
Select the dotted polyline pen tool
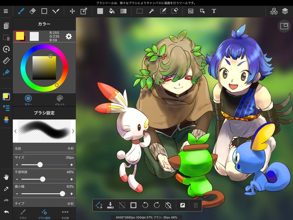point(56,11)
